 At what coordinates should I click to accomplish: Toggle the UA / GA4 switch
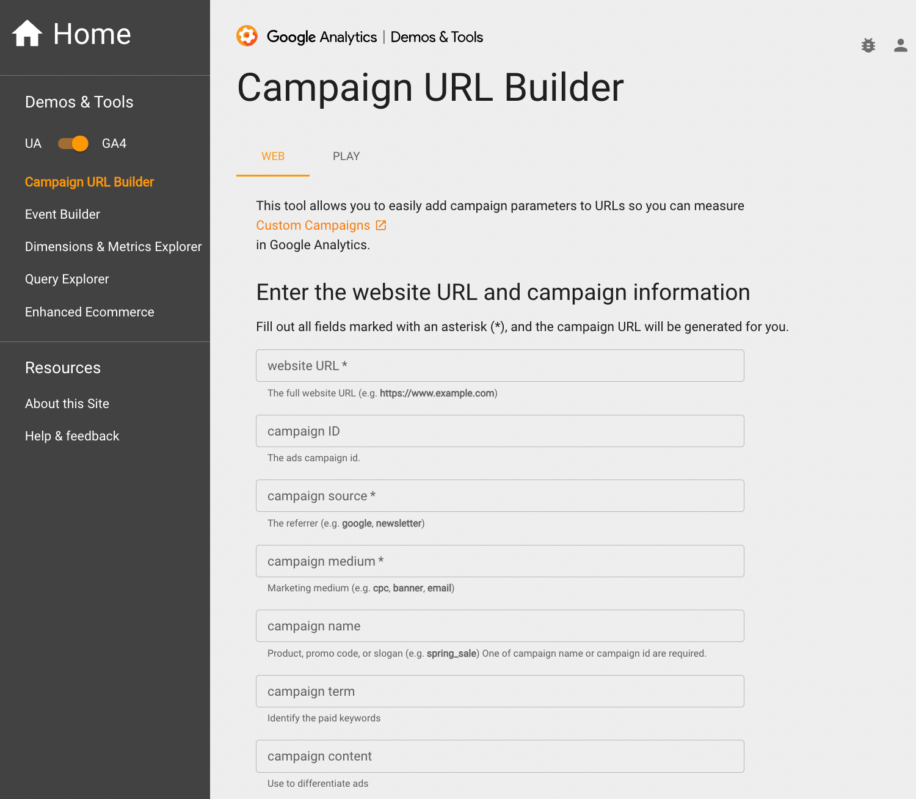pos(73,144)
